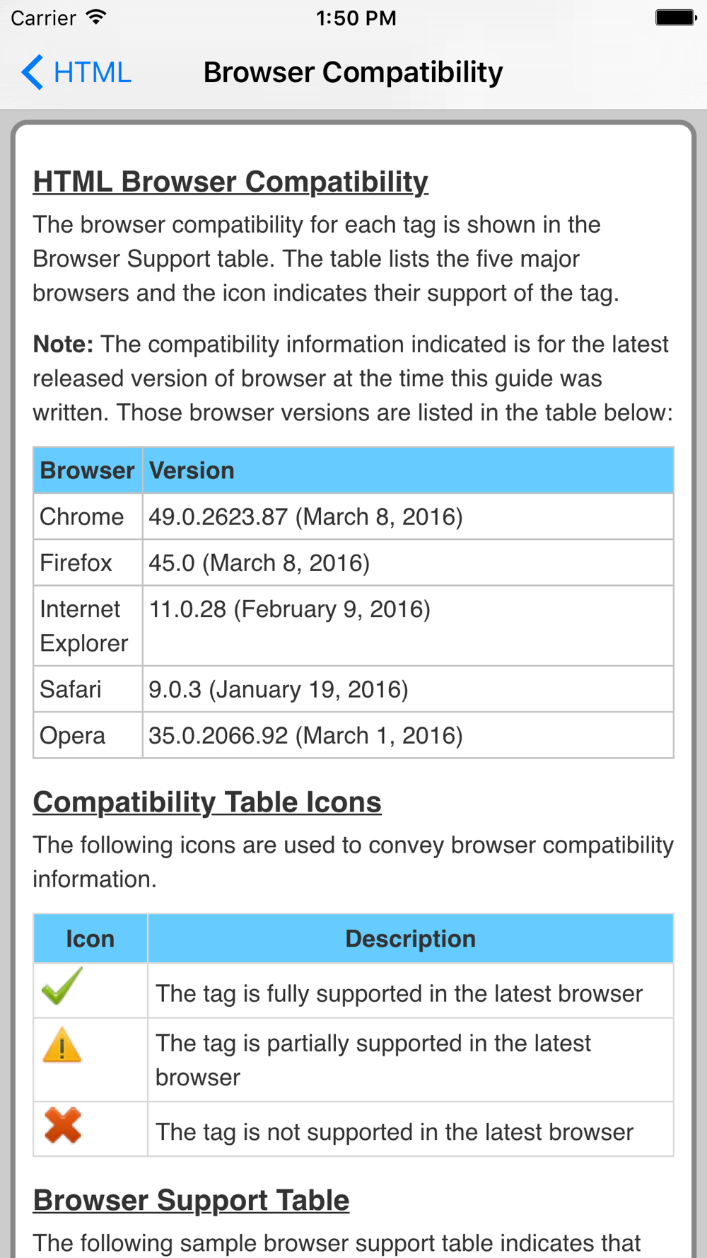Tap the Browser Support Table heading

(191, 1201)
